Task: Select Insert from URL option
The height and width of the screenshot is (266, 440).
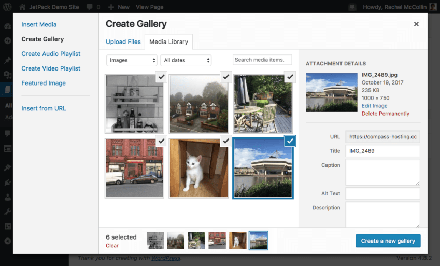Action: (44, 108)
